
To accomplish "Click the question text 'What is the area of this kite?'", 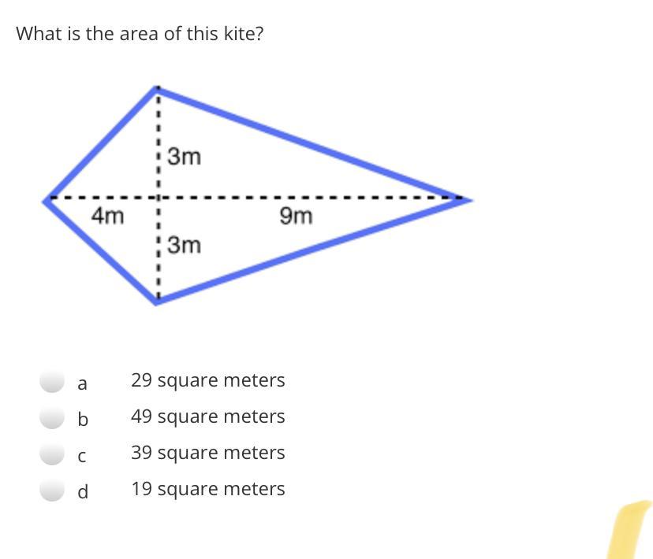I will coord(140,34).
